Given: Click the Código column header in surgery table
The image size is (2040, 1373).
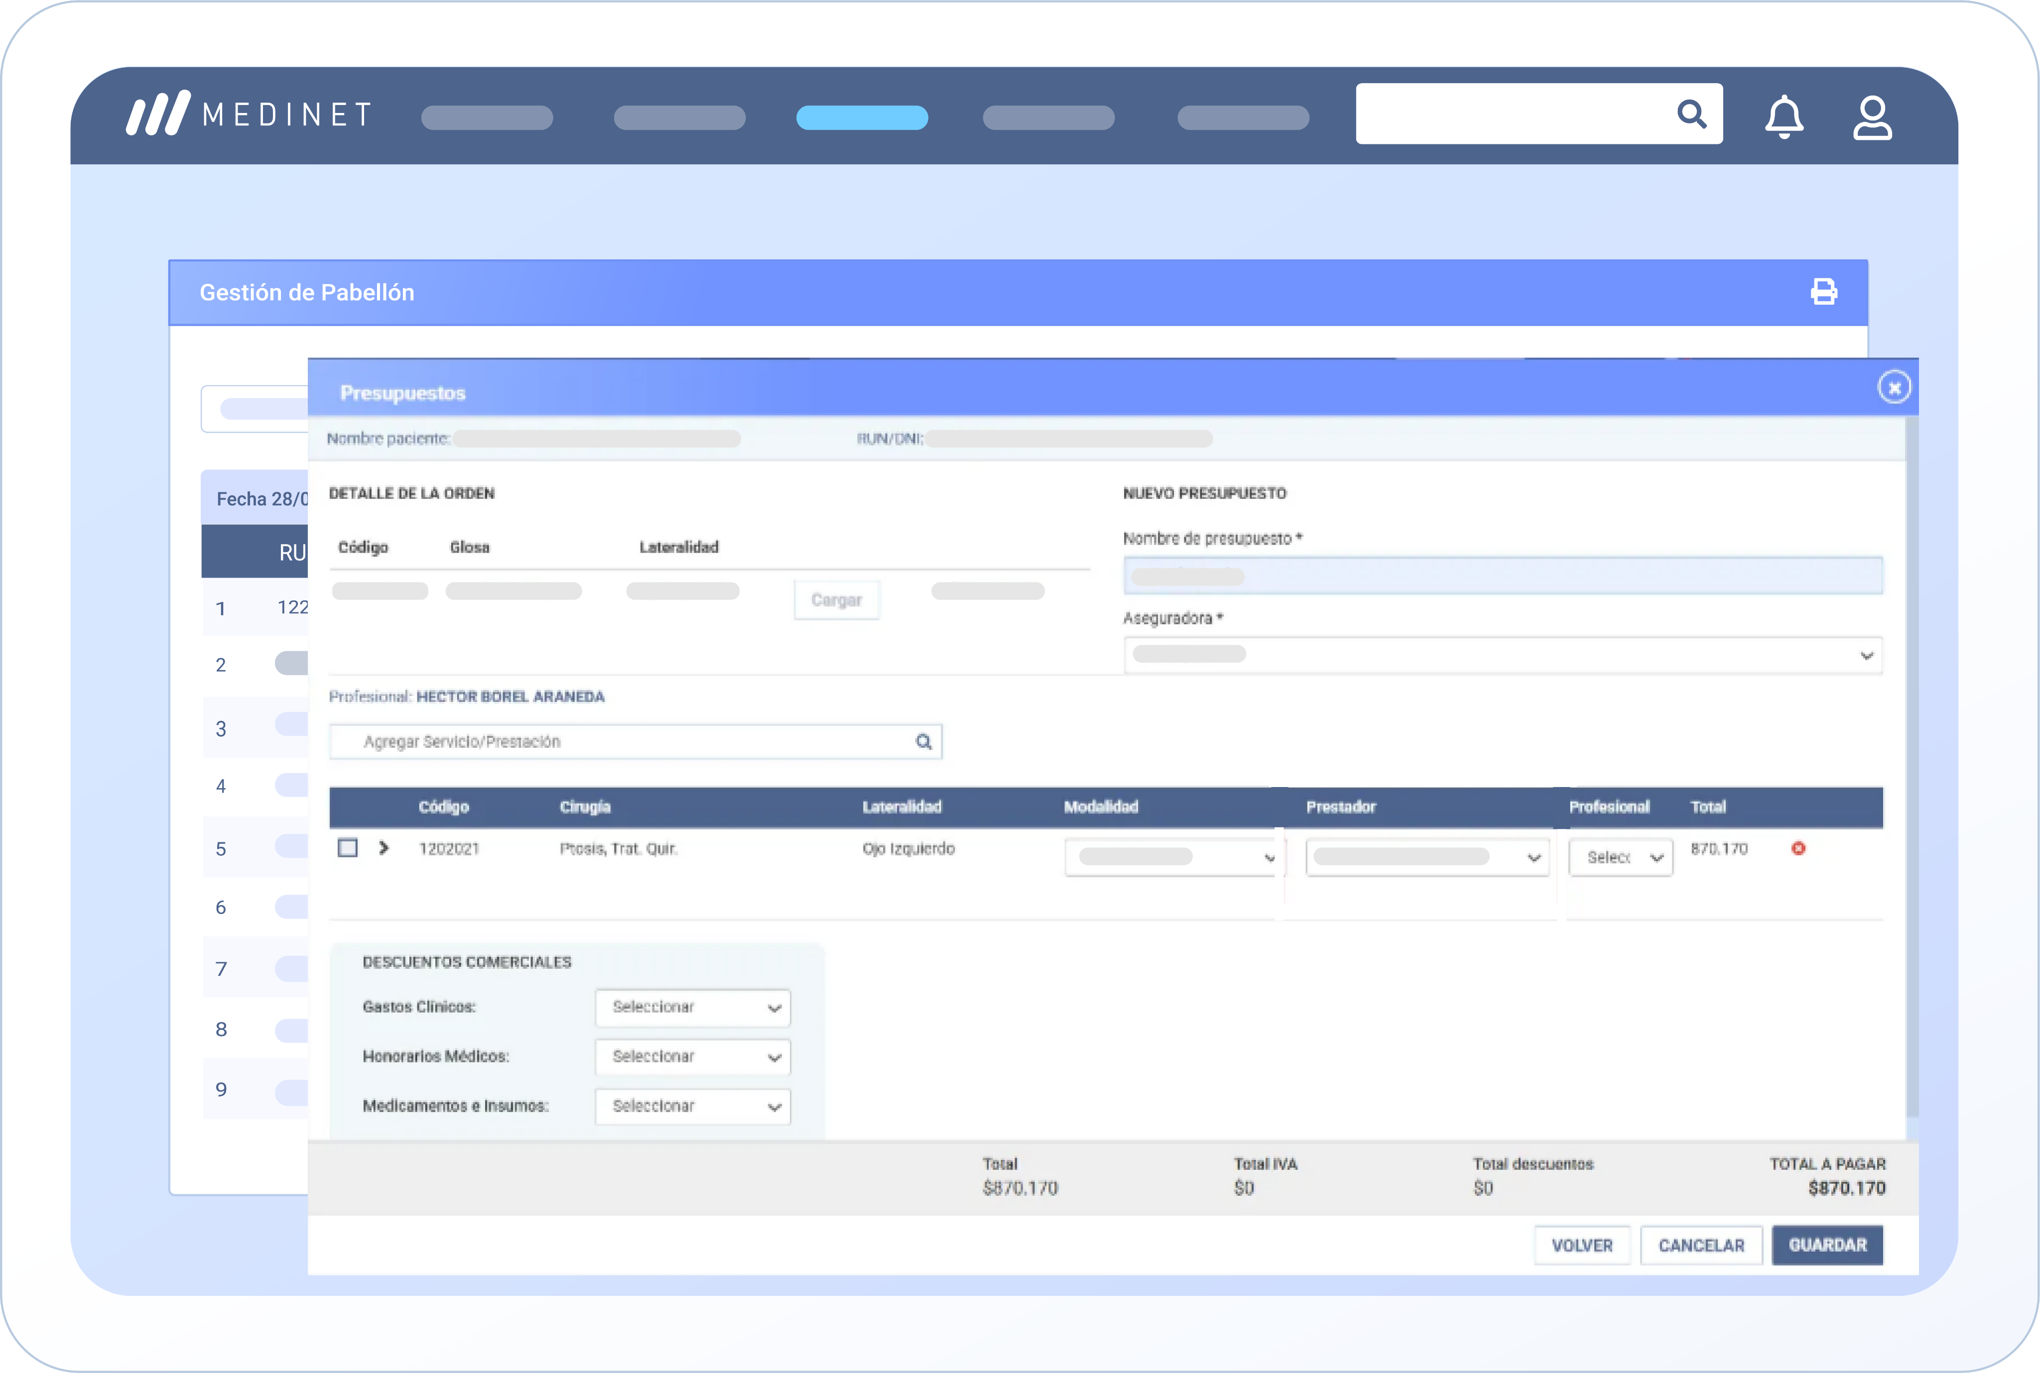Looking at the screenshot, I should [443, 806].
